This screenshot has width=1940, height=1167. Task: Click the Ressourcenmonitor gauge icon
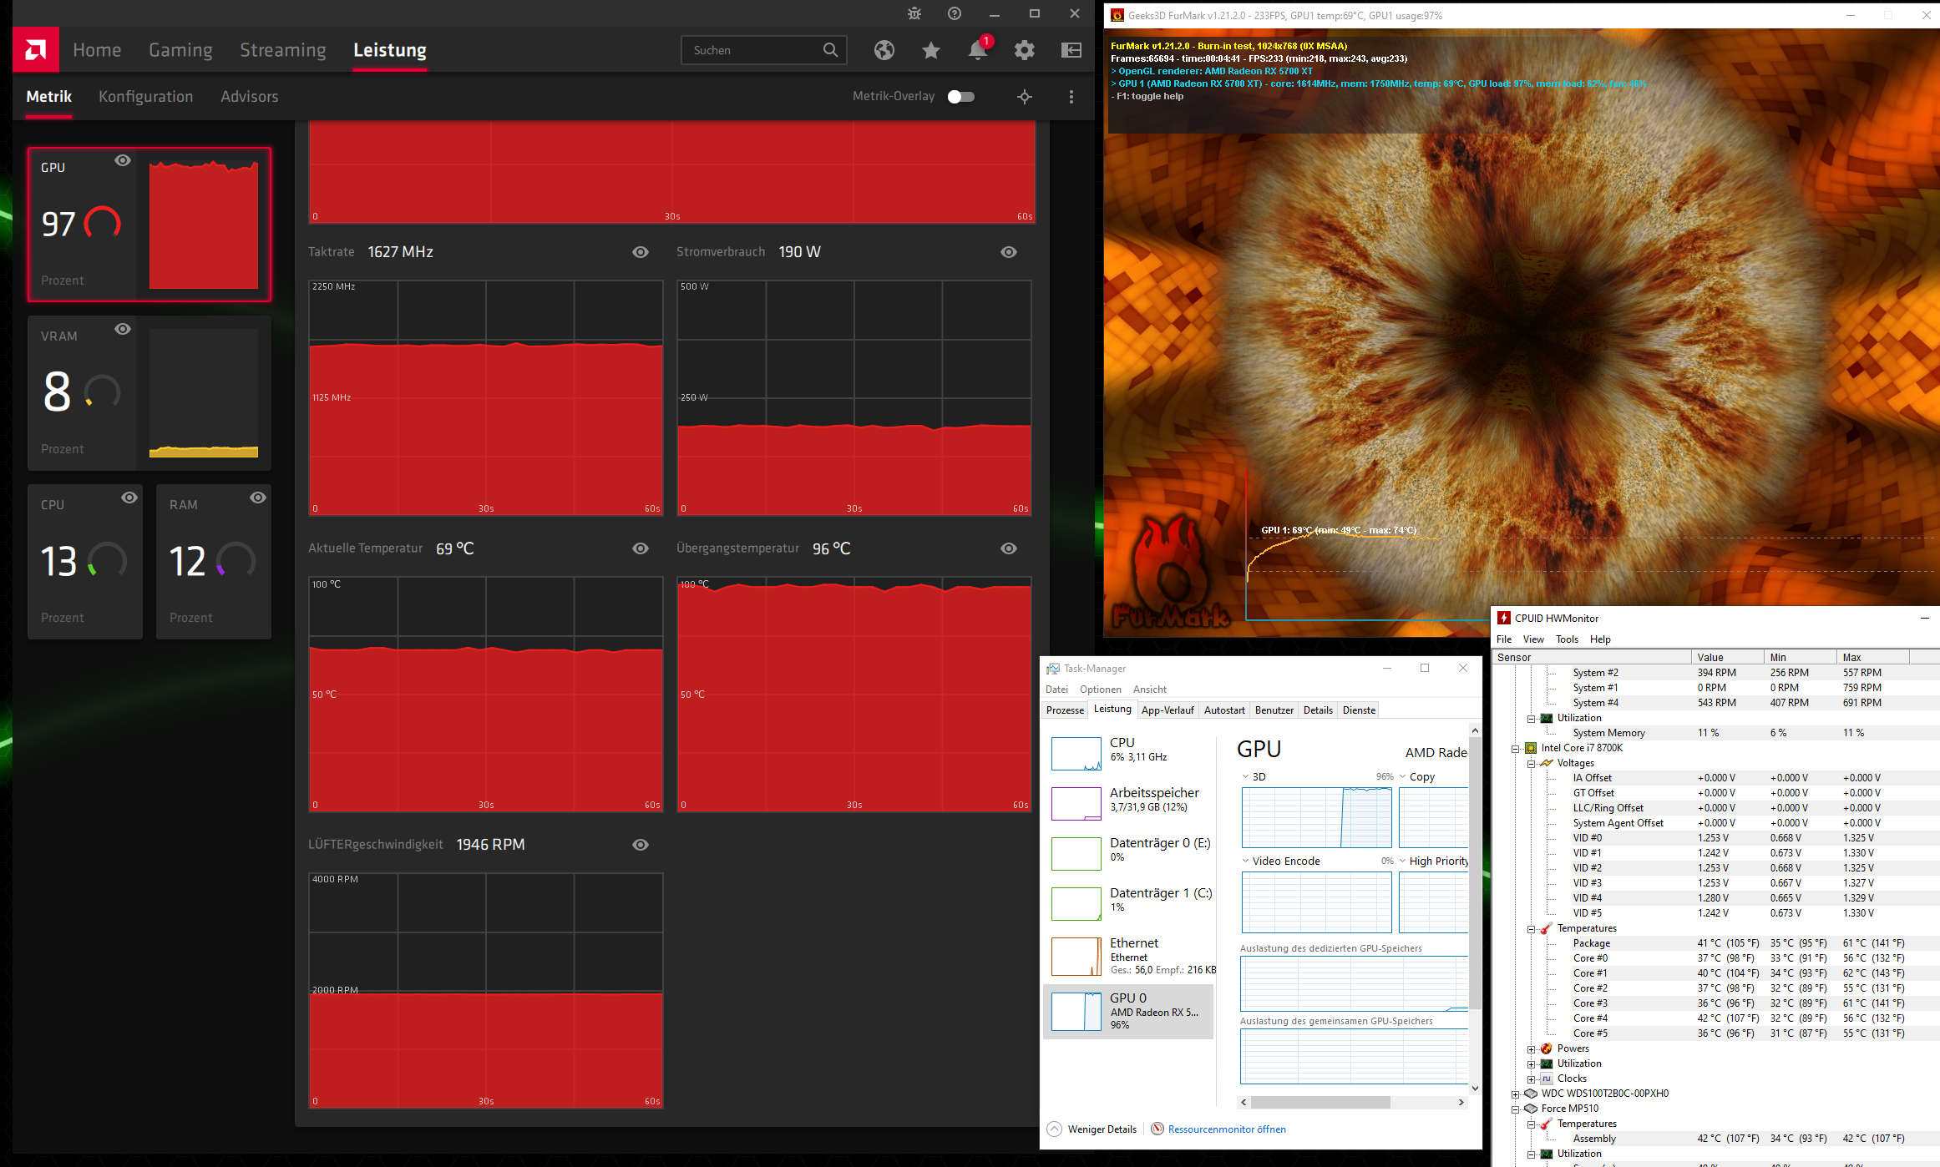(x=1157, y=1129)
